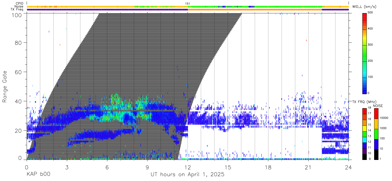Click the UT hours on April 1, 2025 title
This screenshot has height=181, width=392.
[188, 175]
